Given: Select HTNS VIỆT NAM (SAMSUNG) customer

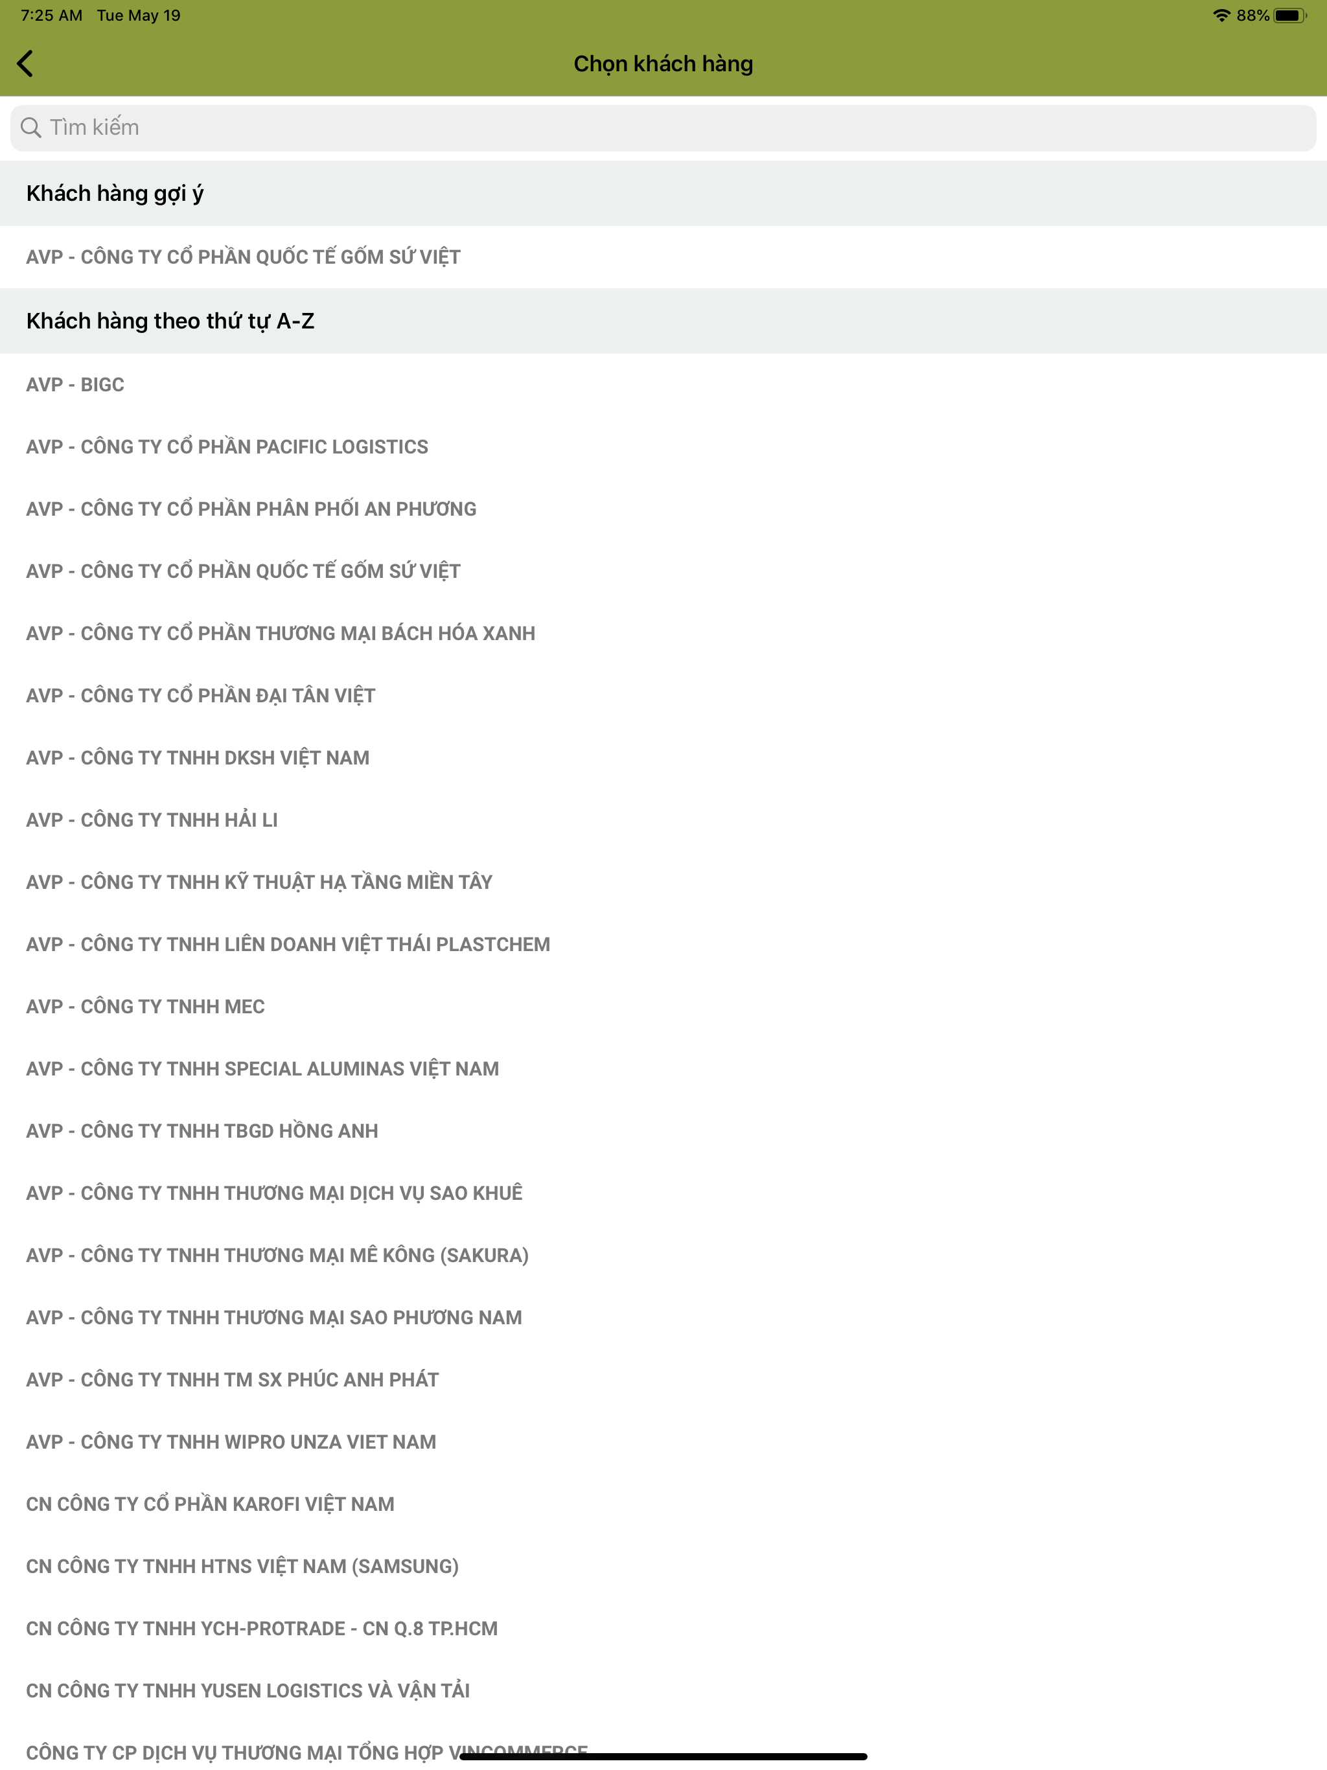Looking at the screenshot, I should [x=663, y=1567].
